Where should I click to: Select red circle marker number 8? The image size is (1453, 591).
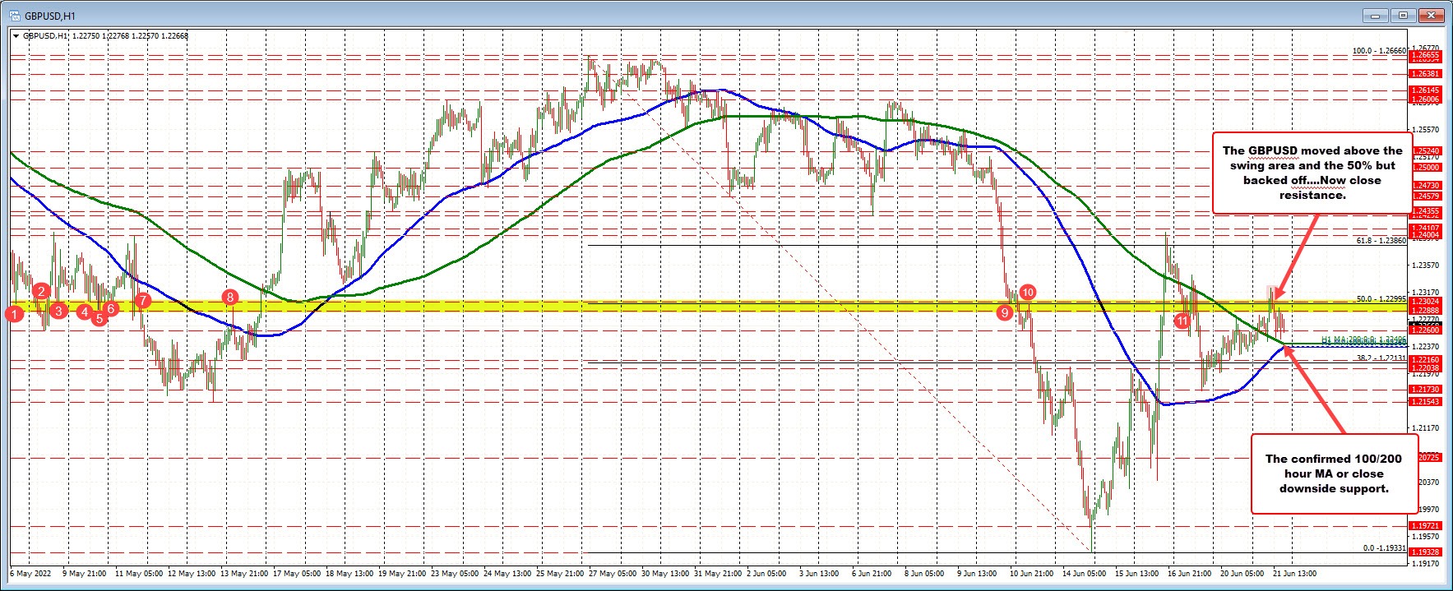229,297
